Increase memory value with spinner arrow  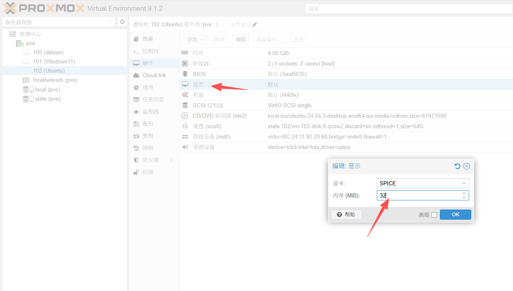[464, 193]
